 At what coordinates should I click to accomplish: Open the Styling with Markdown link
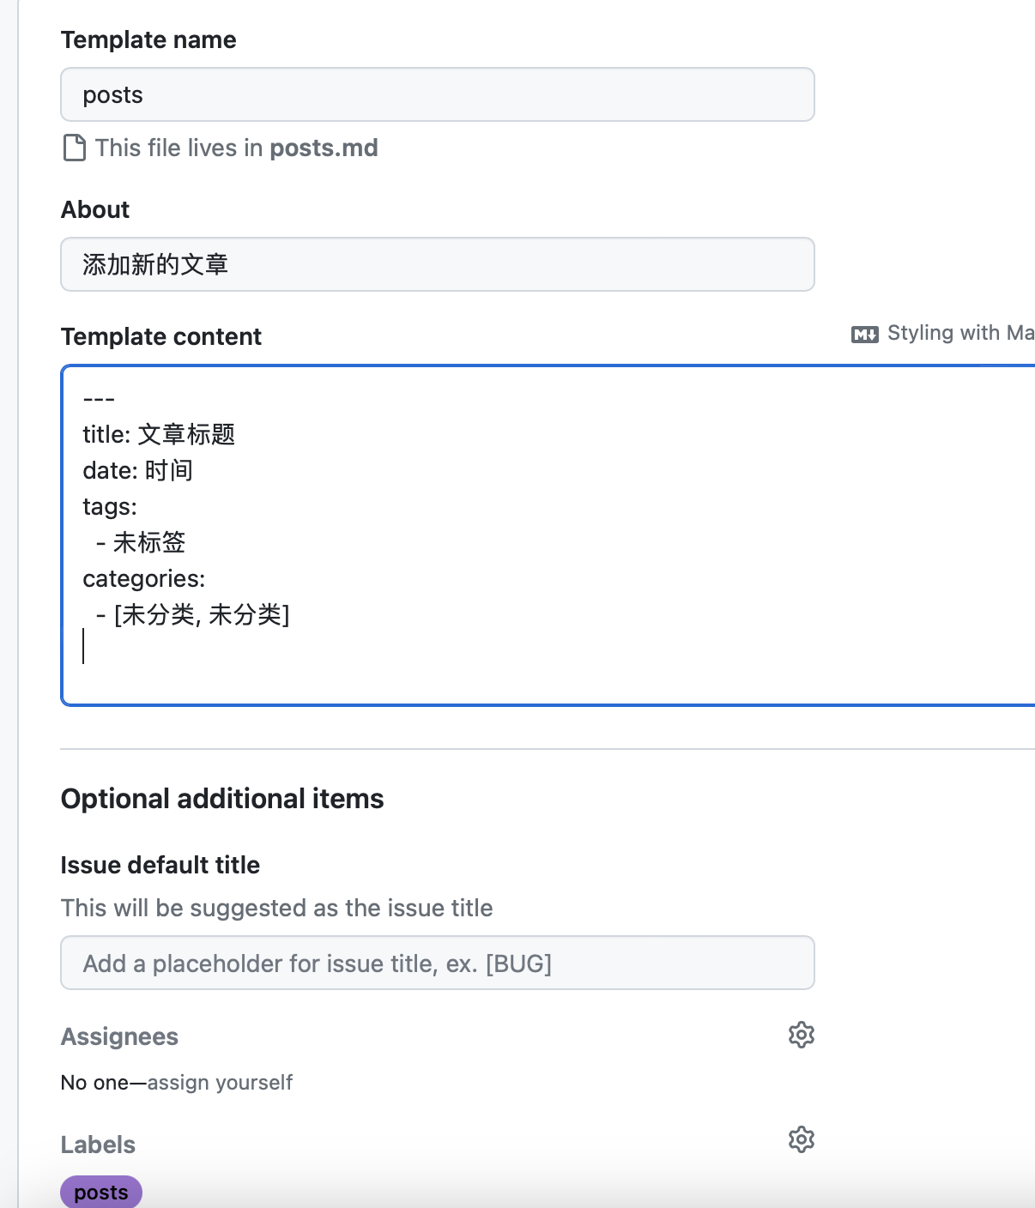(x=953, y=333)
